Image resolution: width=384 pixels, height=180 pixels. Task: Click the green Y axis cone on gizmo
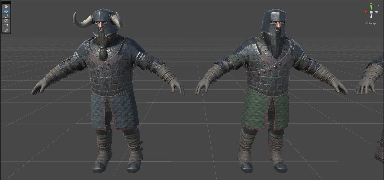click(371, 7)
